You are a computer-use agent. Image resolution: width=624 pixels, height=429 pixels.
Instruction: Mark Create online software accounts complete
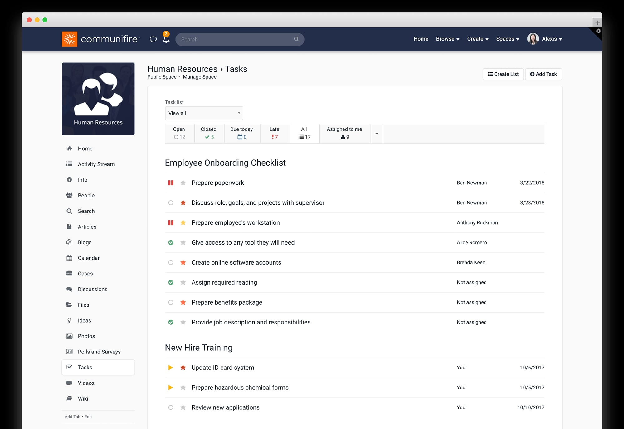pyautogui.click(x=171, y=262)
